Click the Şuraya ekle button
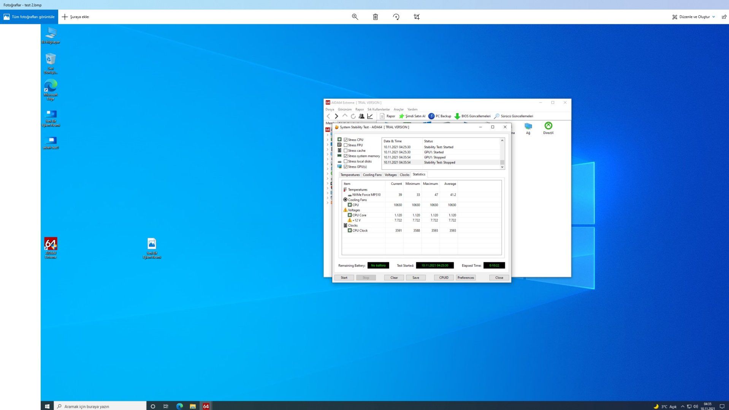This screenshot has height=410, width=729. [x=76, y=17]
